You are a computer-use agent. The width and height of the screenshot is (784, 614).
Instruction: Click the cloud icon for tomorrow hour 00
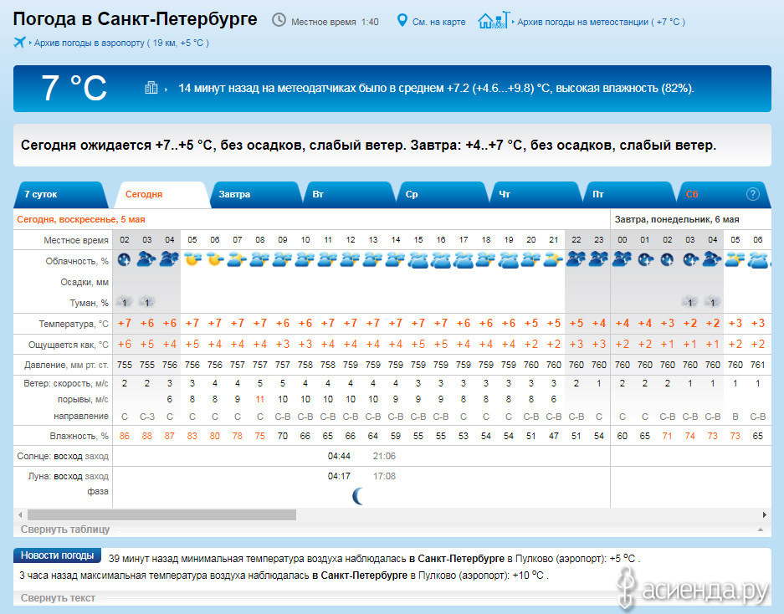tap(622, 259)
